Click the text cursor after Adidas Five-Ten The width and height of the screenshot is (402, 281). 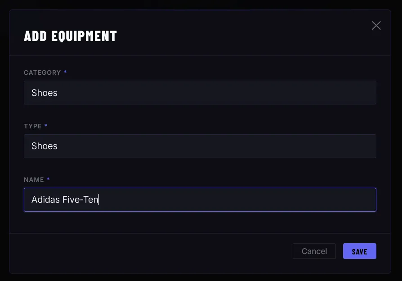[x=98, y=199]
